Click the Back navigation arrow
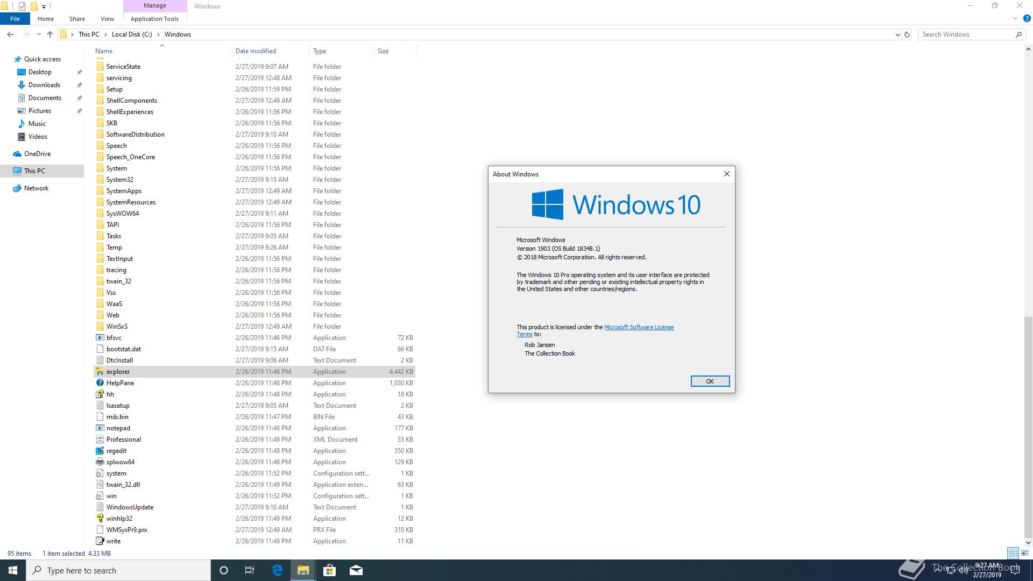The image size is (1033, 581). tap(10, 34)
